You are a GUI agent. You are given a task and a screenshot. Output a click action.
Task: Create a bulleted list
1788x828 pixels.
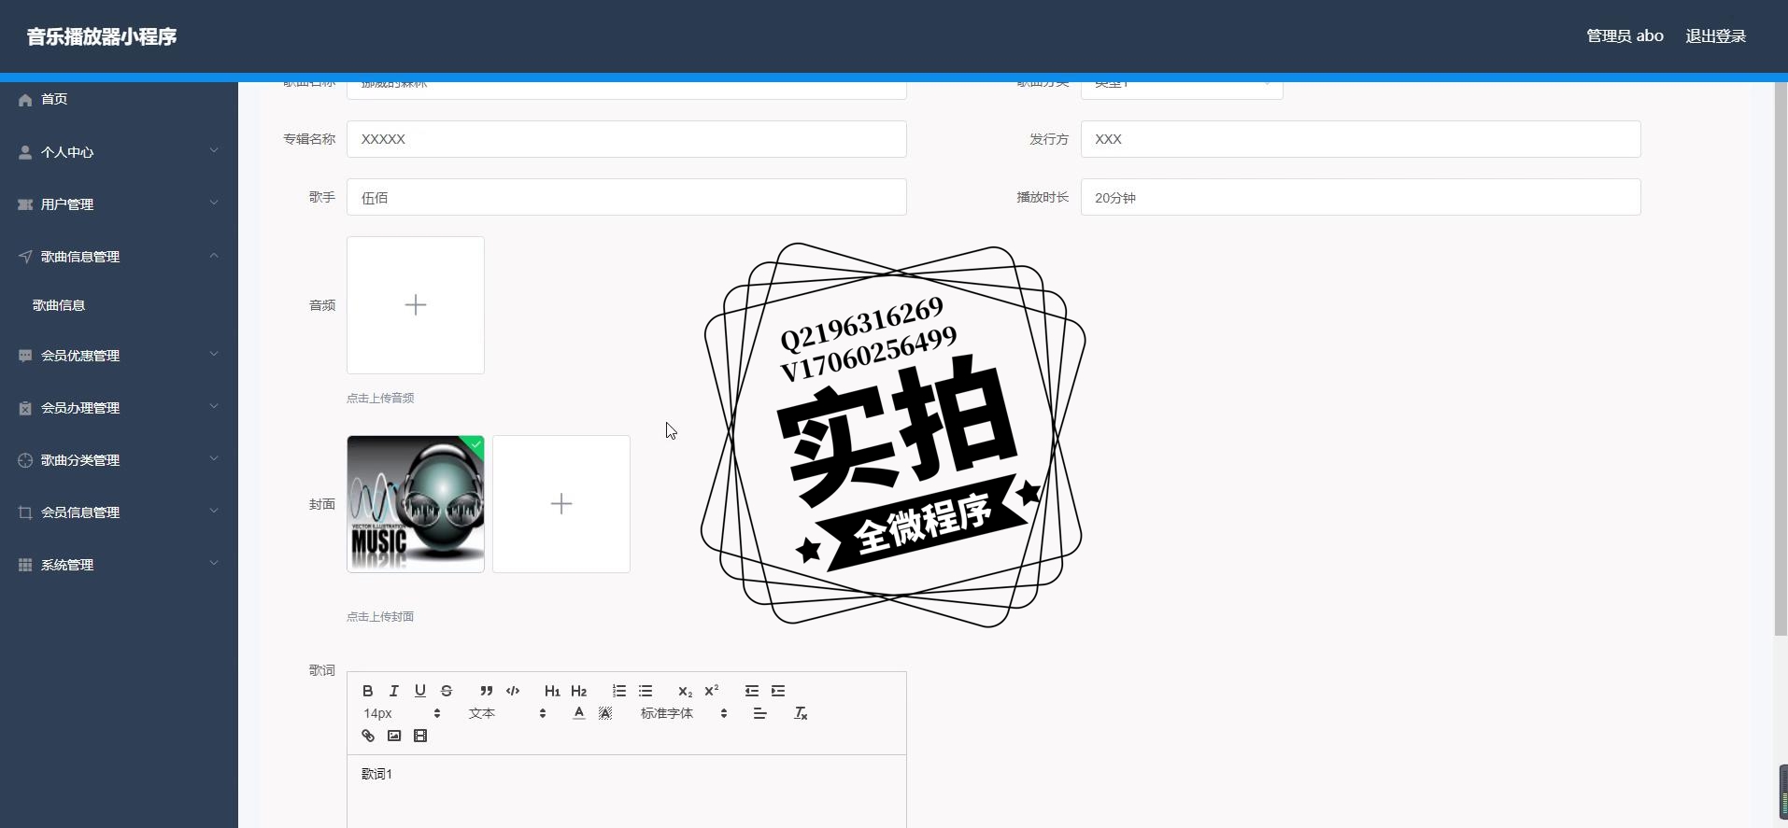646,691
